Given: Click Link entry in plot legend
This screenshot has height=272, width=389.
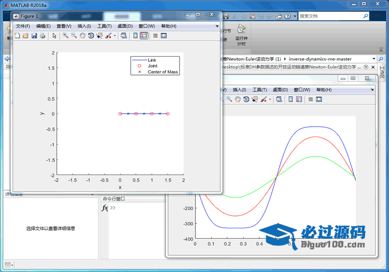Looking at the screenshot, I should coord(152,60).
